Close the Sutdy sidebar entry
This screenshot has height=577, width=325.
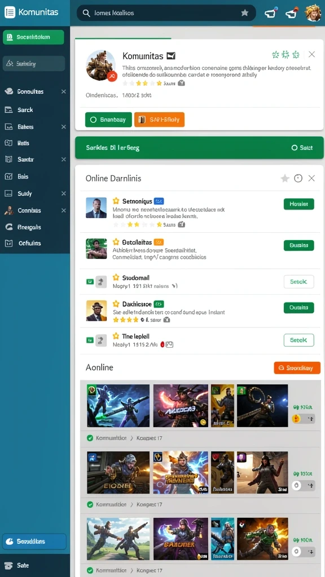(63, 193)
